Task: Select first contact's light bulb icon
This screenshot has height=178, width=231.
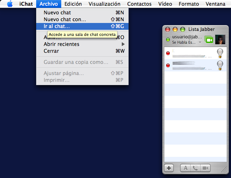Action: (220, 53)
